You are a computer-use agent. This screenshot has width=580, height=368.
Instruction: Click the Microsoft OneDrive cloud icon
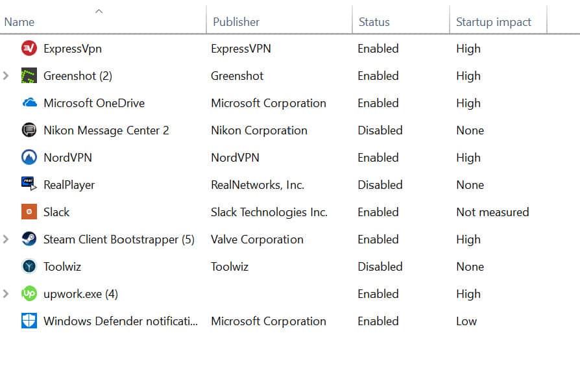(29, 103)
